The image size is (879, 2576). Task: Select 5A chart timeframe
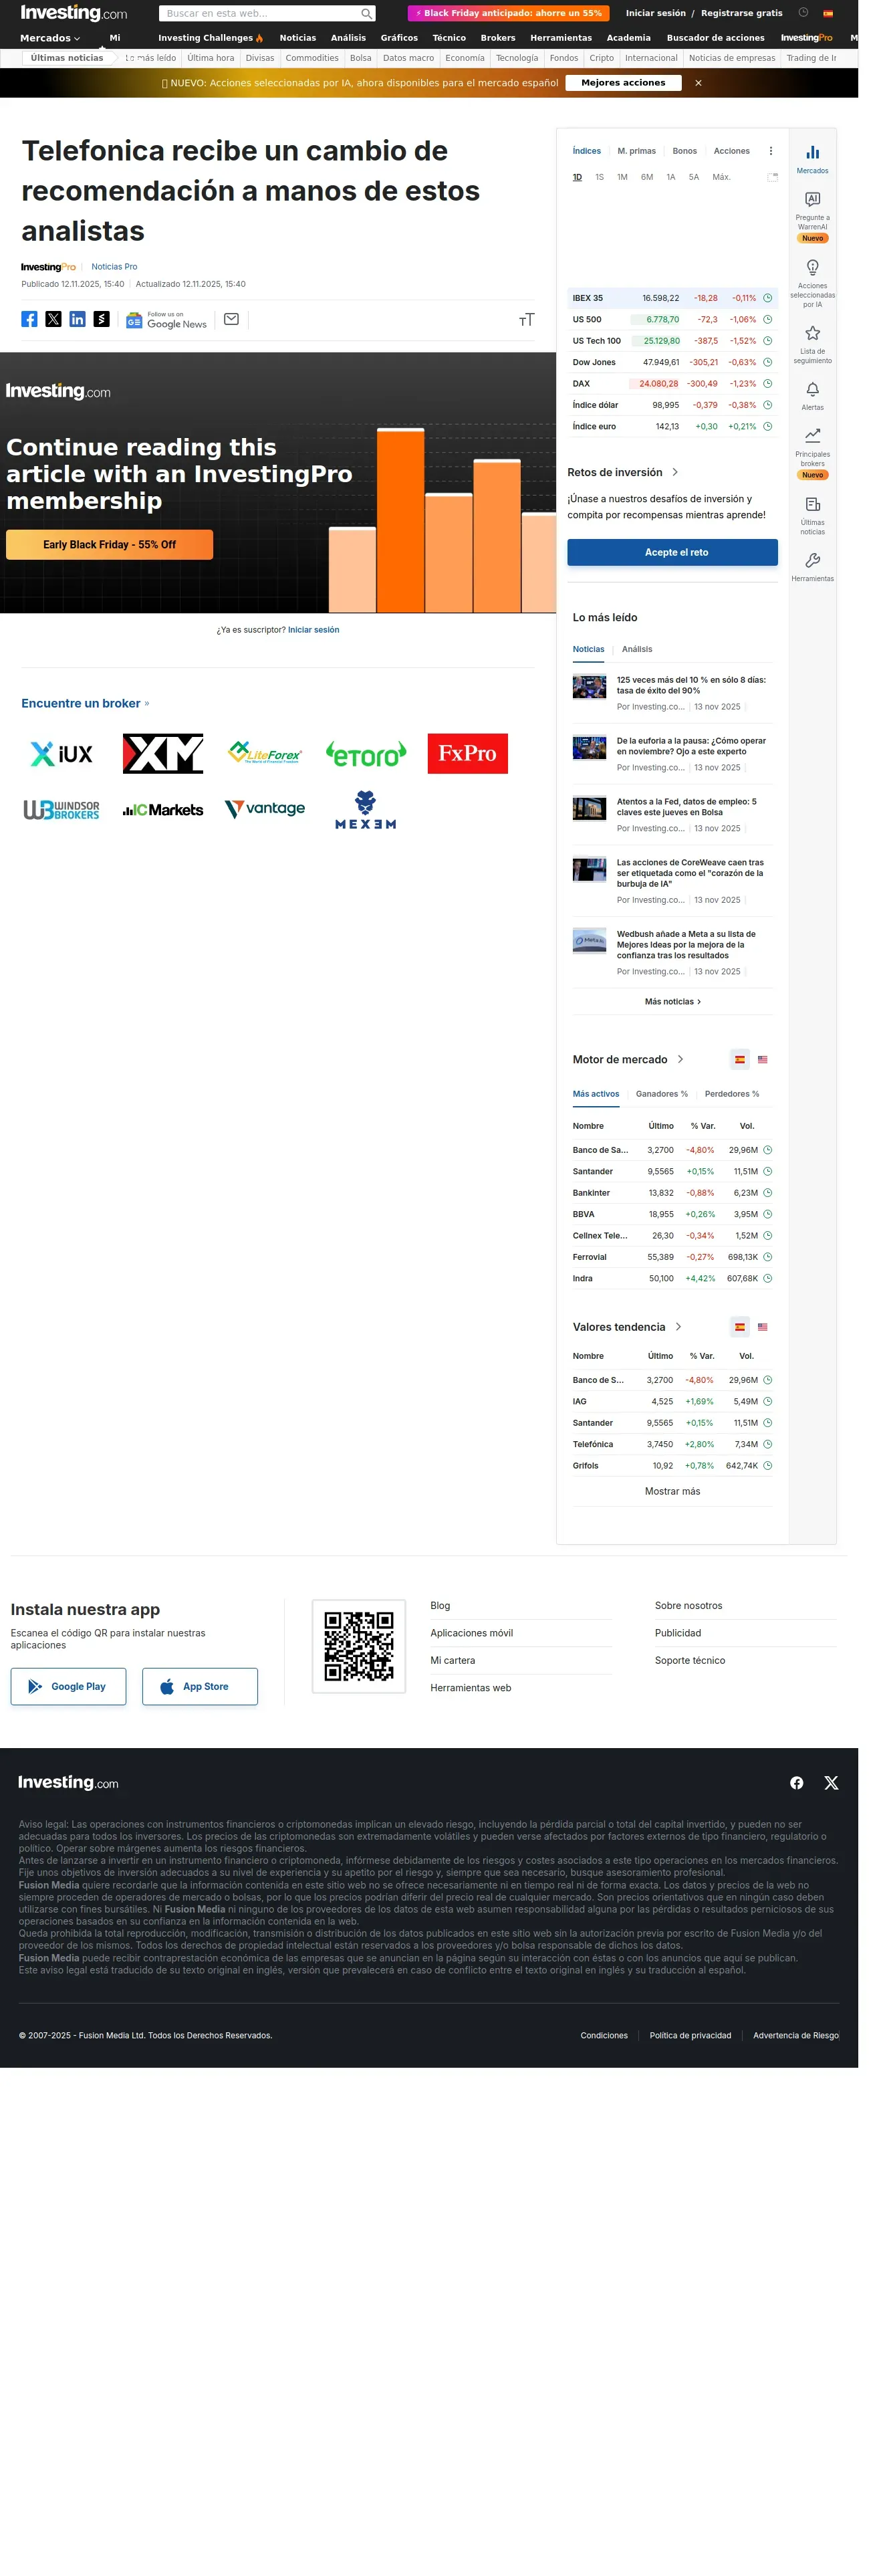click(693, 177)
